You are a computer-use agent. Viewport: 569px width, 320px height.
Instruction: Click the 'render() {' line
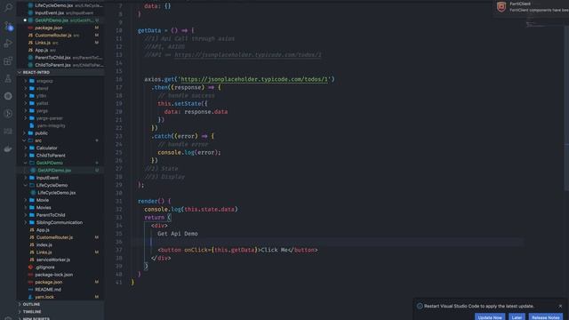coord(154,201)
